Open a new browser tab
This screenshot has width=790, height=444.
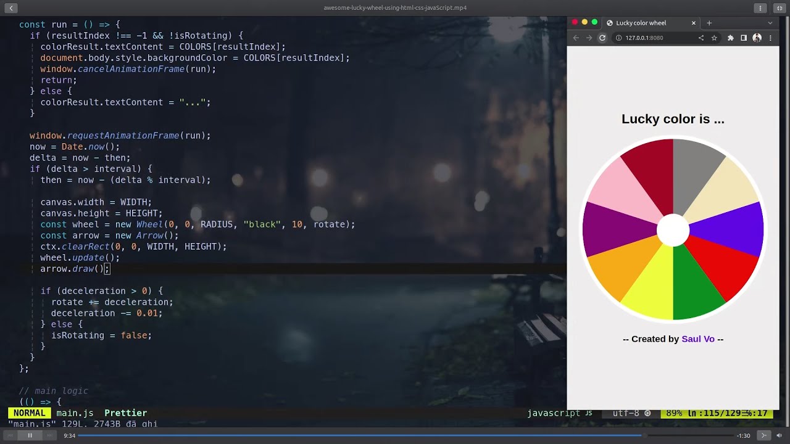click(709, 23)
